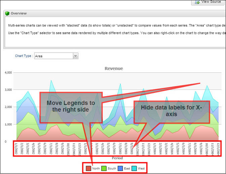
Task: Click the North legend text label
Action: (x=96, y=168)
